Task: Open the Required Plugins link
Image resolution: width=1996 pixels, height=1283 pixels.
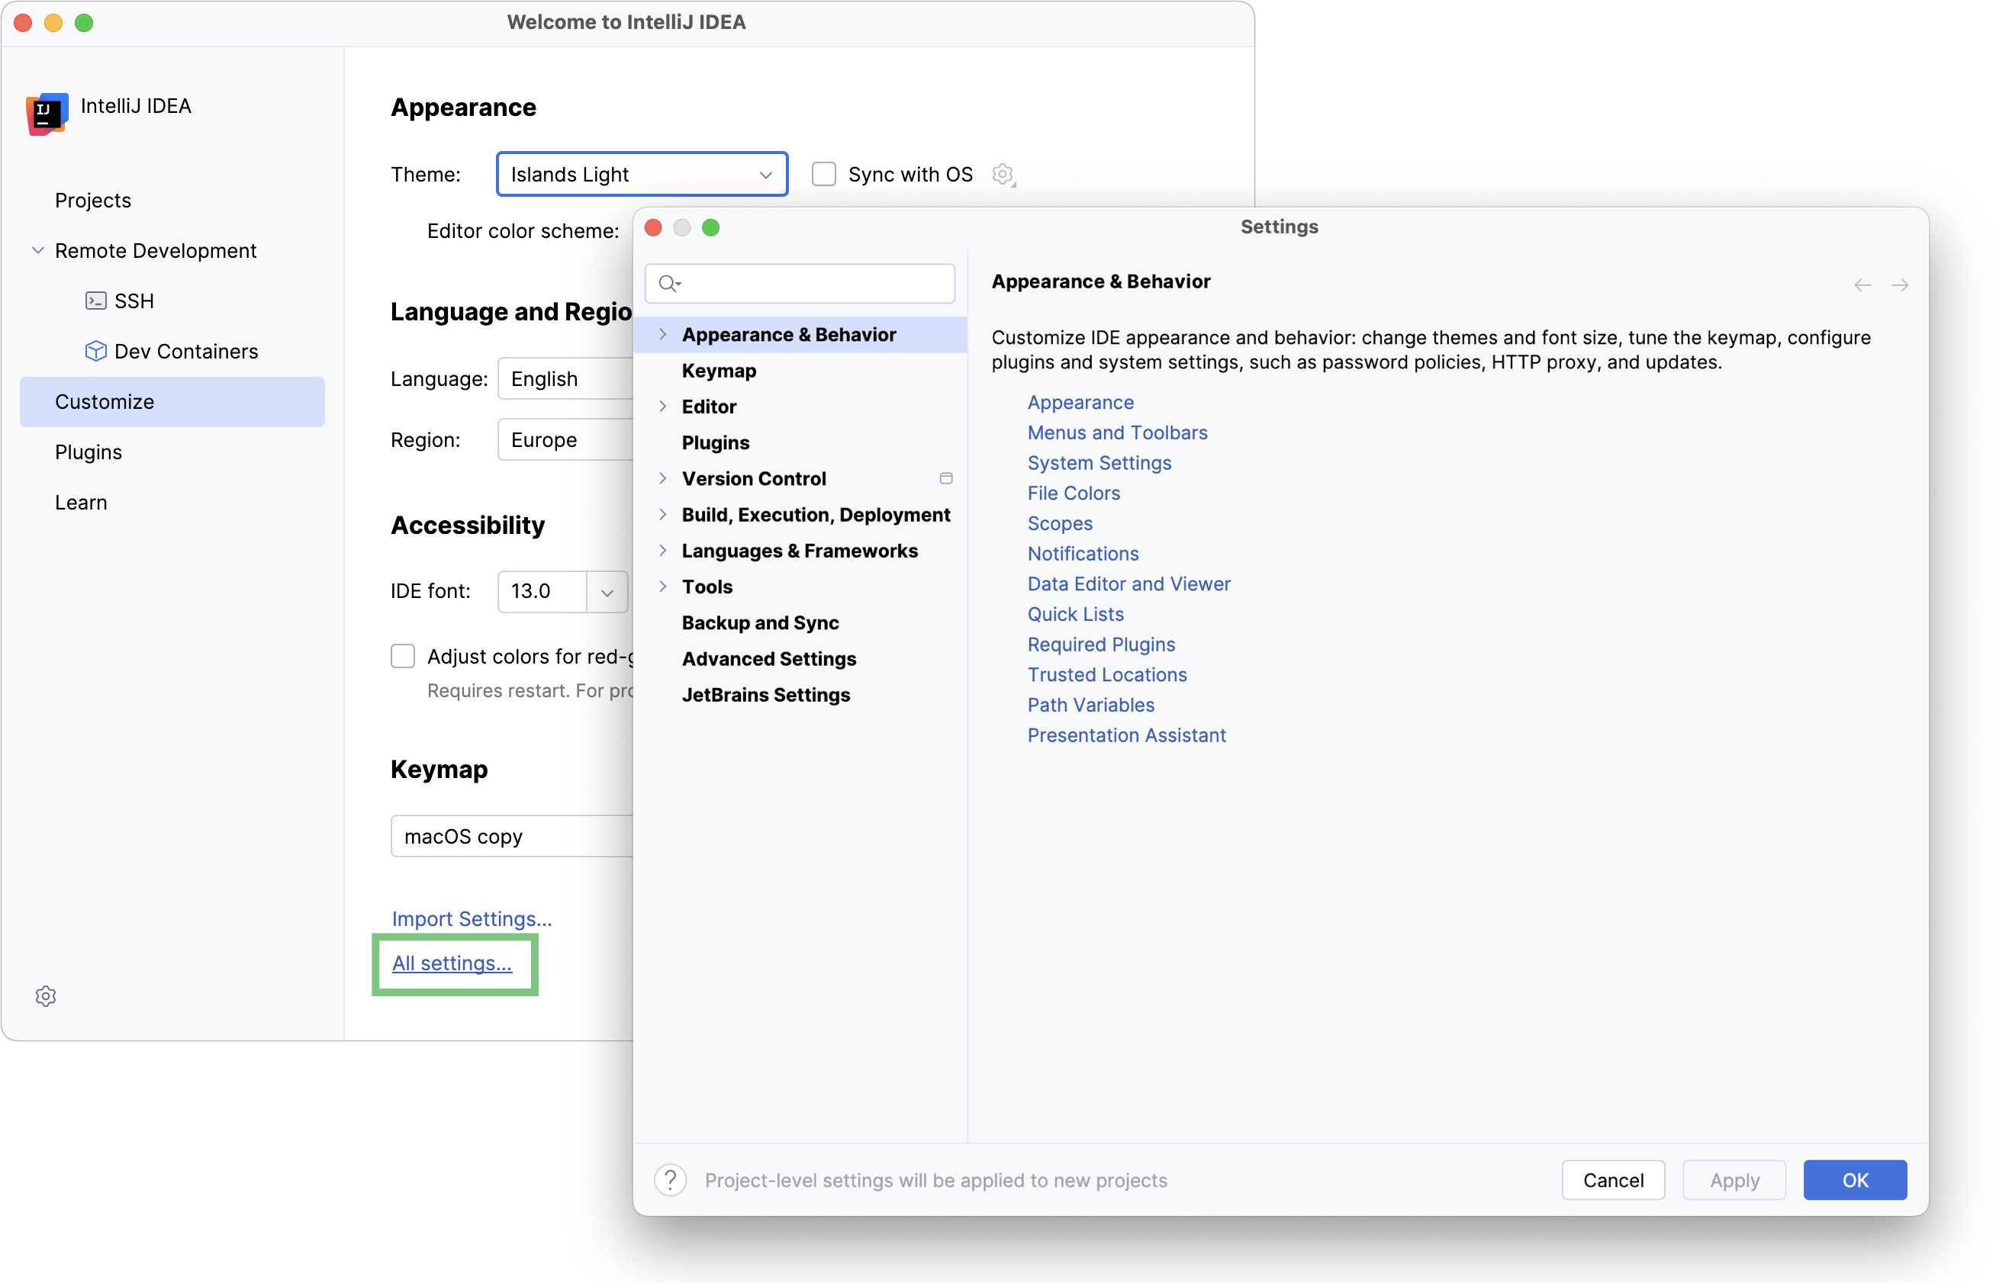Action: pos(1101,644)
